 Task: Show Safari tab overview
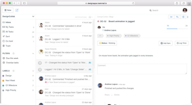pyautogui.click(x=184, y=3)
